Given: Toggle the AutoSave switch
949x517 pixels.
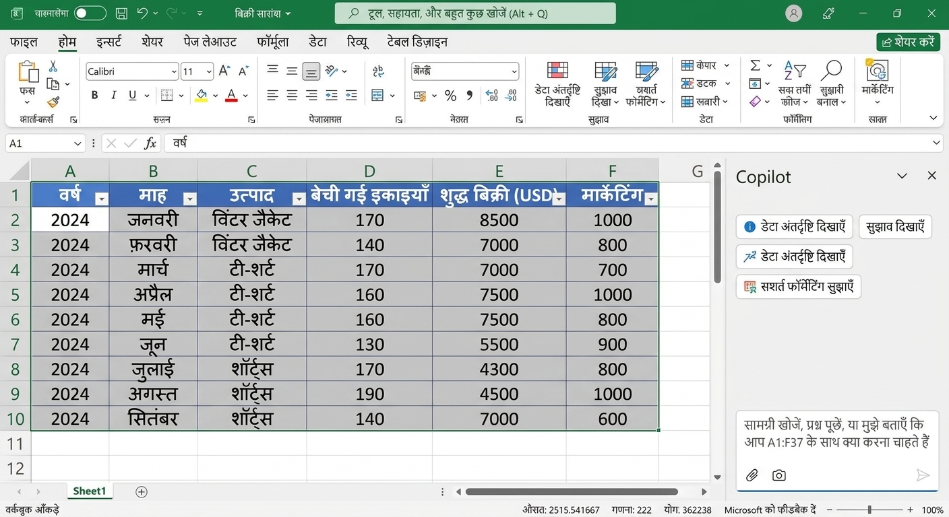Looking at the screenshot, I should click(90, 13).
